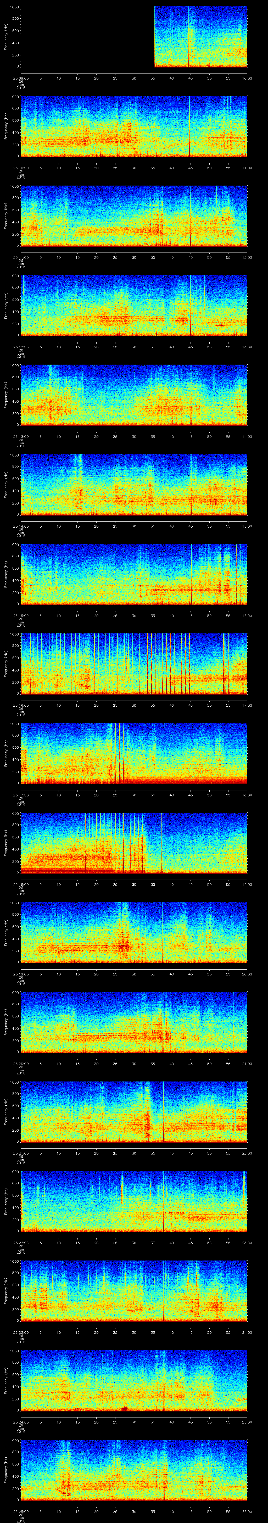Click the blank black area in the 23:09:00 spectrogram

pyautogui.click(x=87, y=37)
